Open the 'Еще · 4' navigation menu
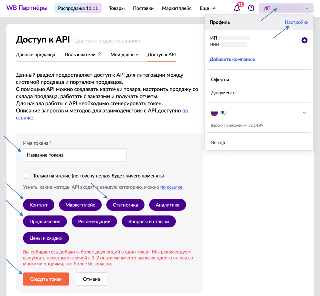 [207, 8]
